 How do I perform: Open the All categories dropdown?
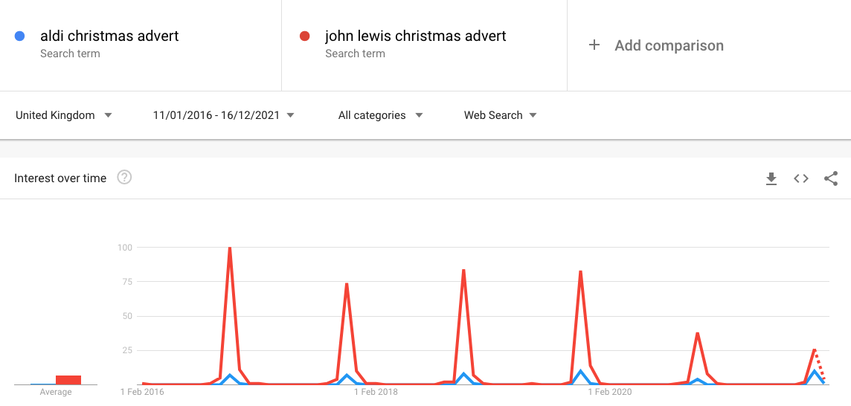pos(380,115)
